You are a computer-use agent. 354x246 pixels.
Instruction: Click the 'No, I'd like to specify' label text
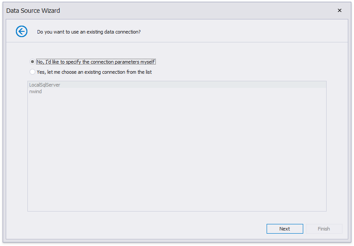point(96,62)
